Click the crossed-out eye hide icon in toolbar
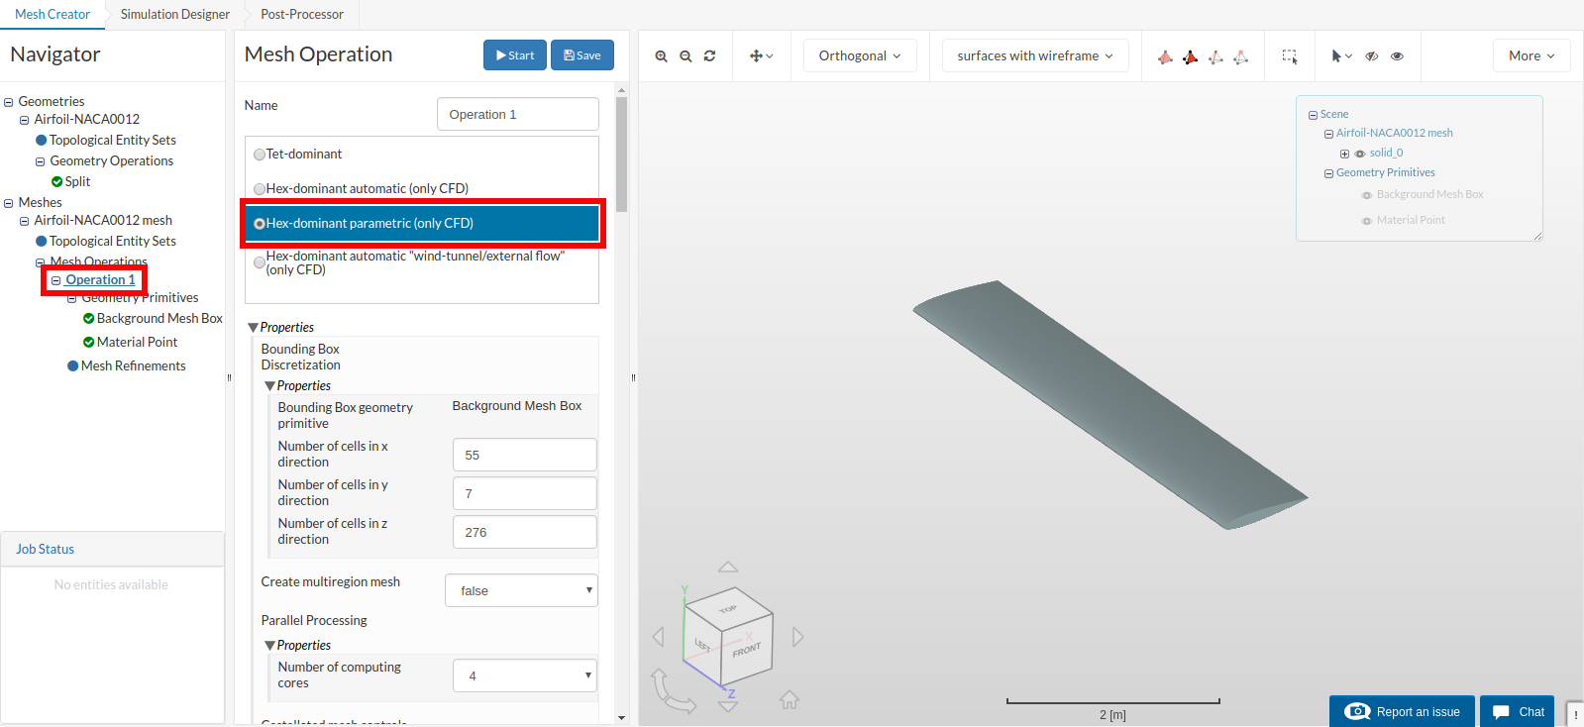 (1372, 56)
